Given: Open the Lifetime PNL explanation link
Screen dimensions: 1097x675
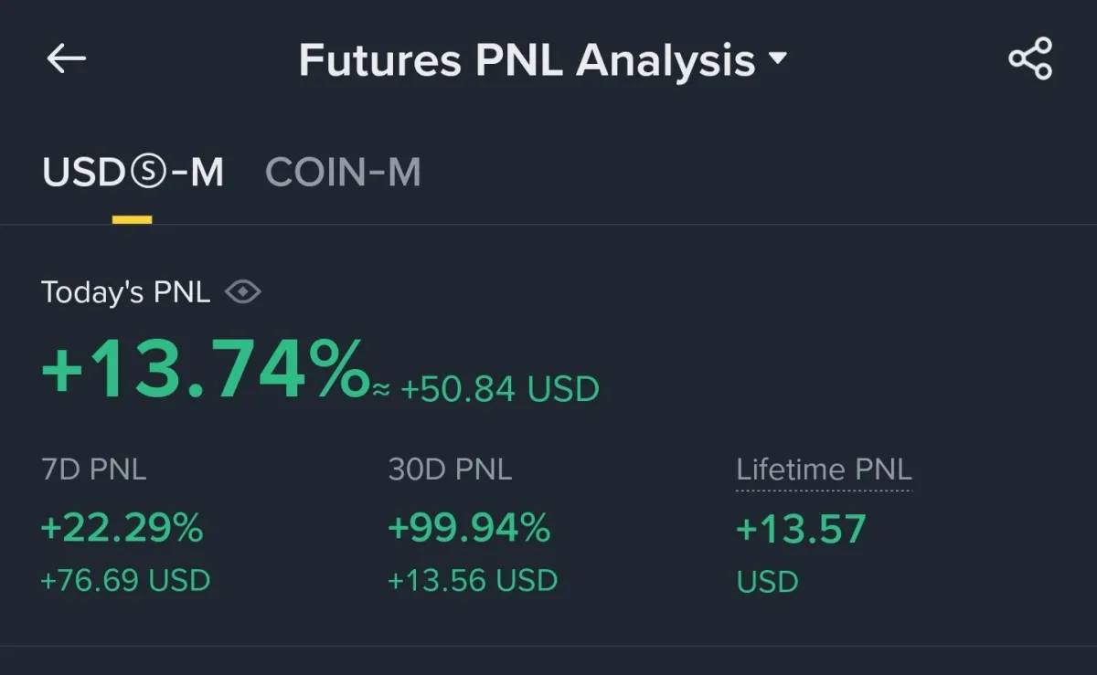Looking at the screenshot, I should (824, 469).
